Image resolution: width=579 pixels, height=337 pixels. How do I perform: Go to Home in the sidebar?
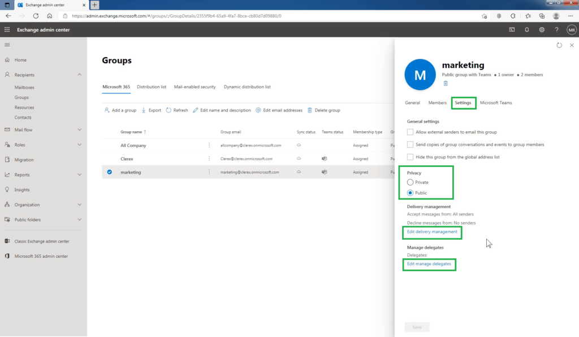(x=20, y=60)
